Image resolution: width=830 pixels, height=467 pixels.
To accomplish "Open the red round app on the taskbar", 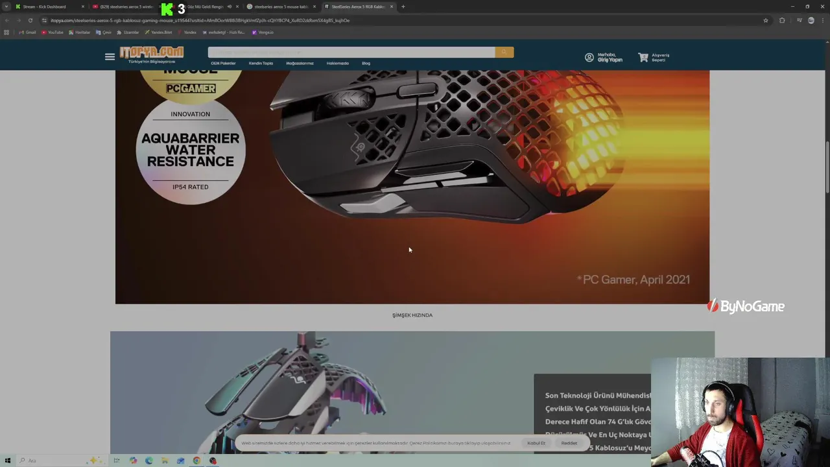I will point(213,461).
